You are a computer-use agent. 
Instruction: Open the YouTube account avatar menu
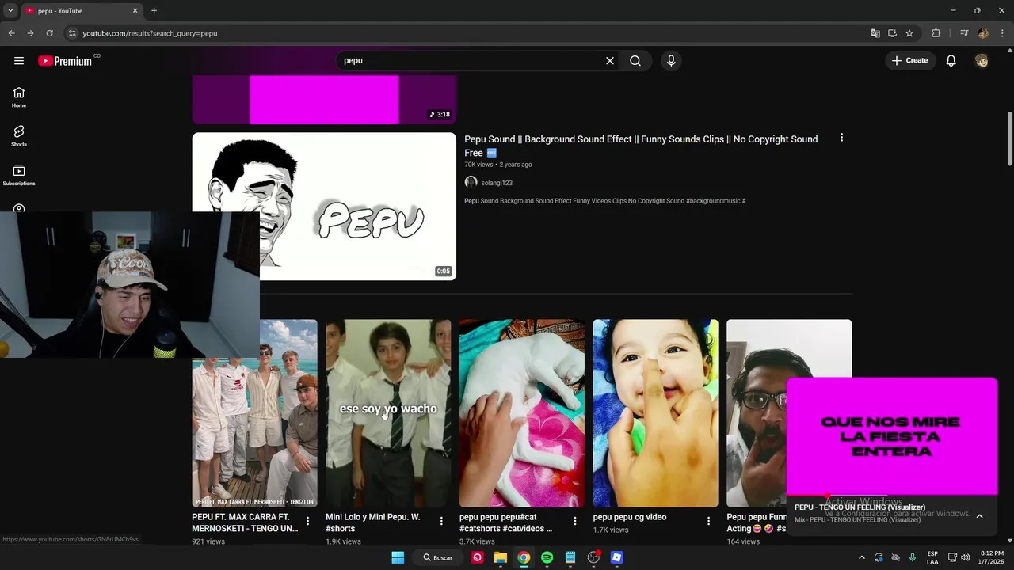point(982,60)
